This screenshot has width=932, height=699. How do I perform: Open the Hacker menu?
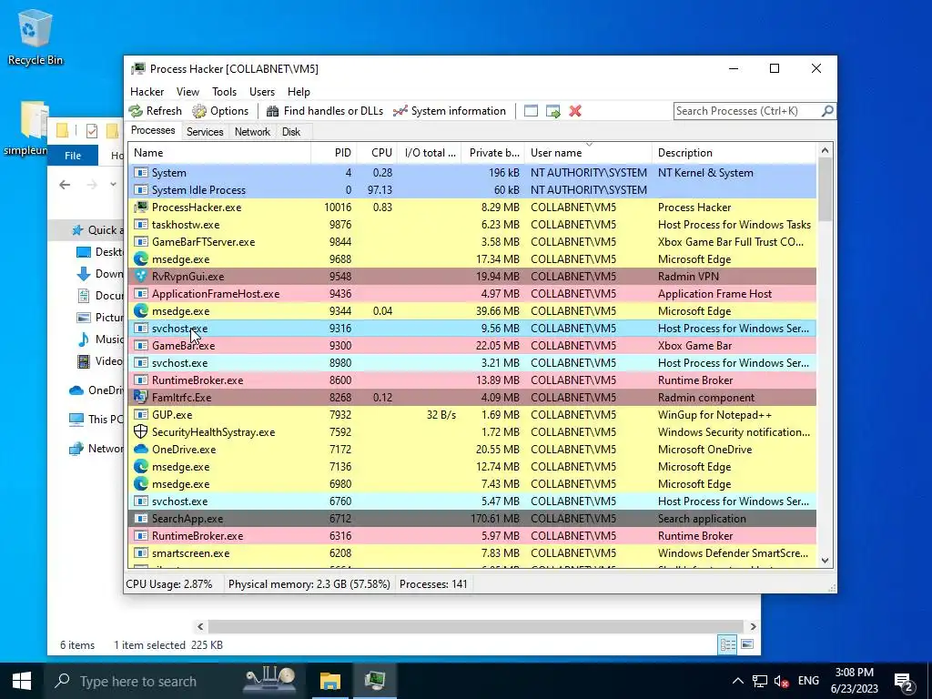147,92
